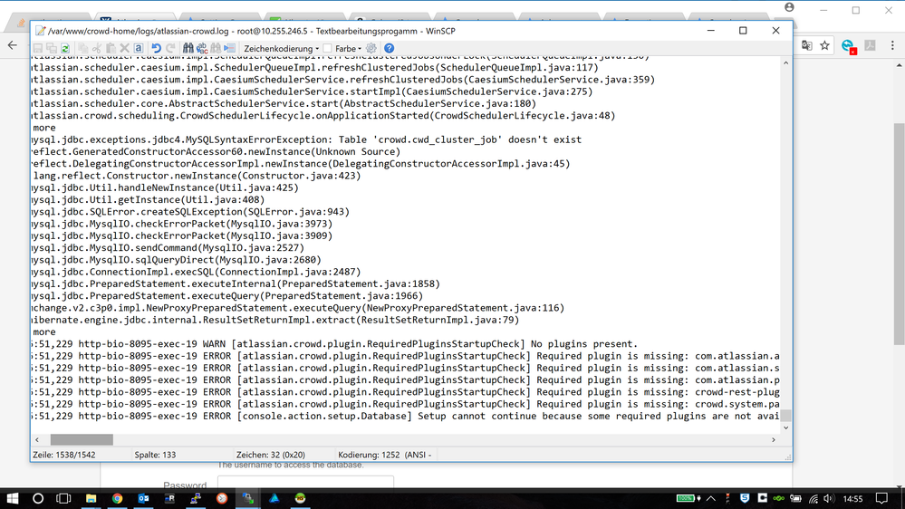This screenshot has width=905, height=509.
Task: Open Outlook from the taskbar
Action: (143, 498)
